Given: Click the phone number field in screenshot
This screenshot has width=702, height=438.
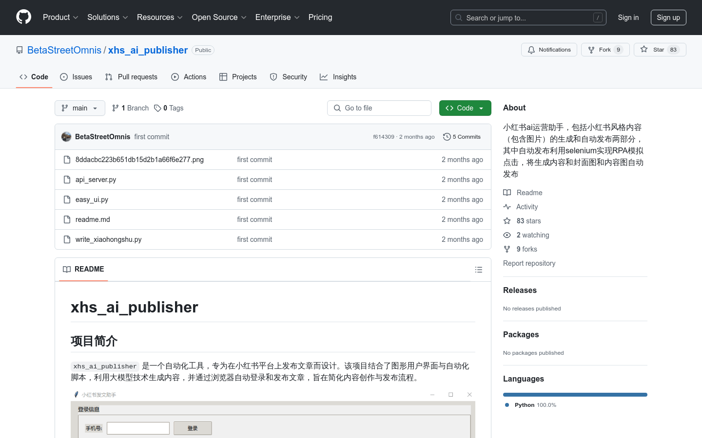Looking at the screenshot, I should coord(138,428).
